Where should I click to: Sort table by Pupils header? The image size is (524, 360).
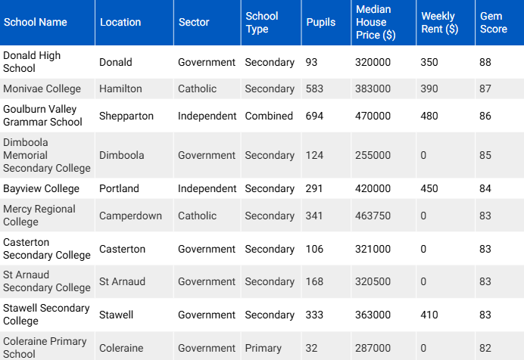[320, 22]
